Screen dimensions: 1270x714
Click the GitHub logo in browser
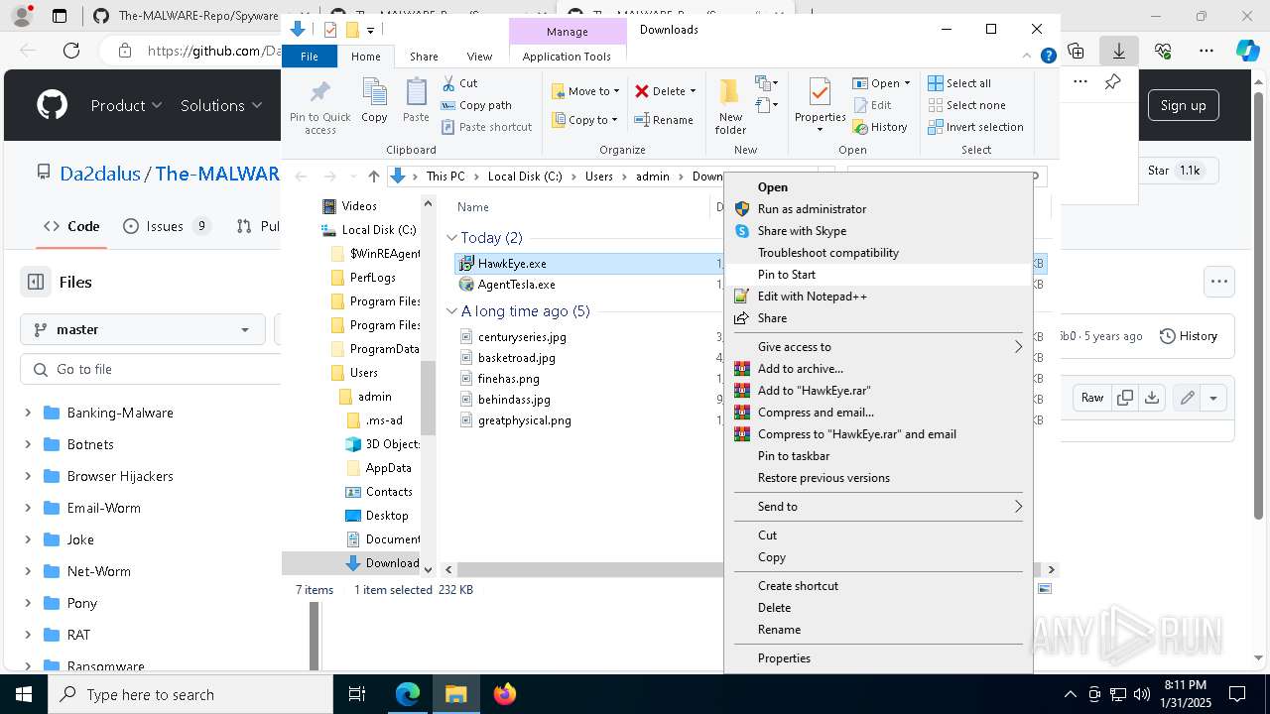[x=52, y=105]
